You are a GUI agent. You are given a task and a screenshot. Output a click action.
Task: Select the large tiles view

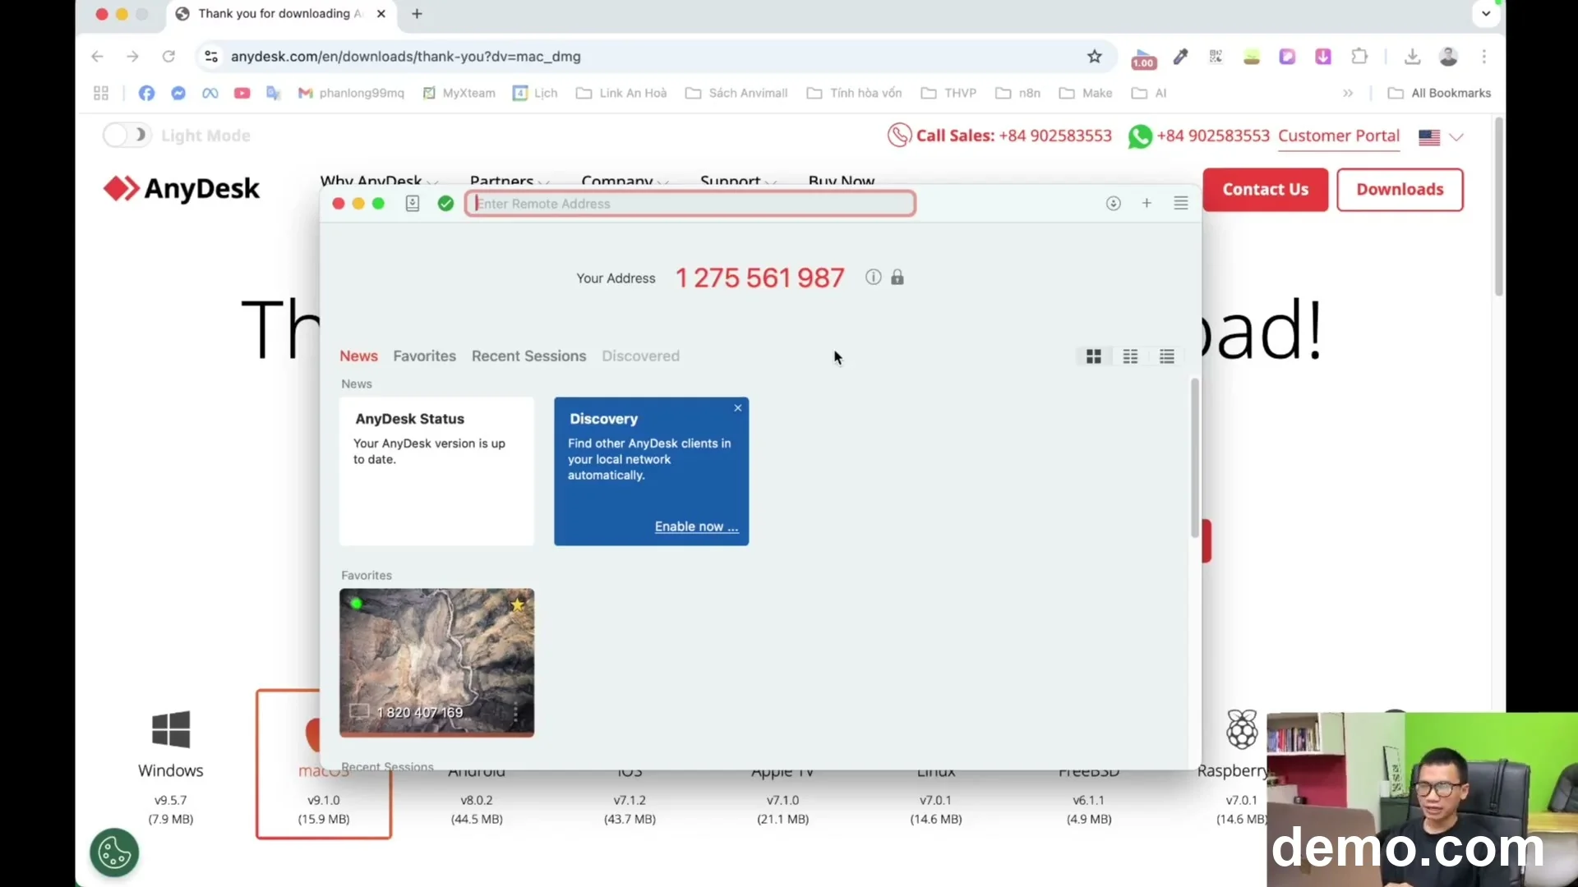(x=1094, y=356)
